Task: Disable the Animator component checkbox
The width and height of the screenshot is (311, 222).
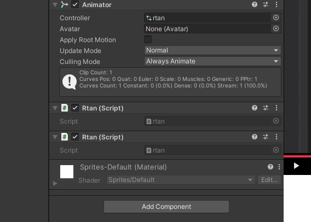Action: pos(75,4)
